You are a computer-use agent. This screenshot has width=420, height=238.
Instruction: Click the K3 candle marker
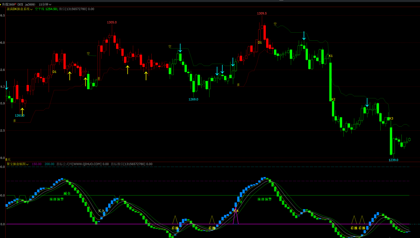tap(391, 119)
